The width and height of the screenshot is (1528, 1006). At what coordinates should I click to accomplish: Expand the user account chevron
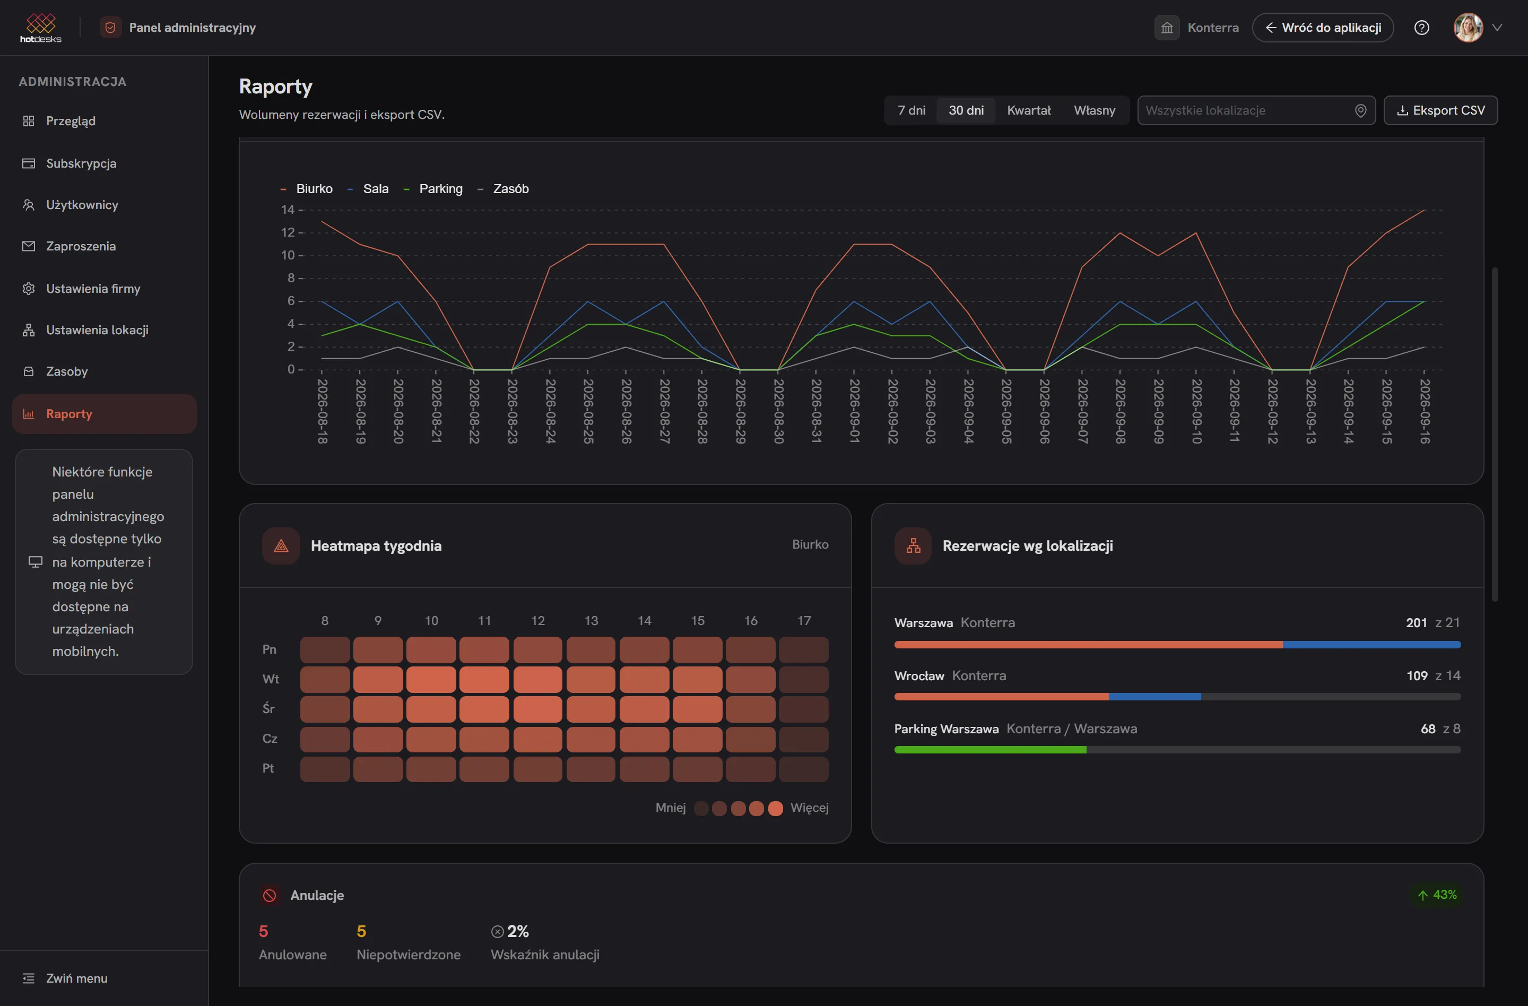[x=1497, y=28]
